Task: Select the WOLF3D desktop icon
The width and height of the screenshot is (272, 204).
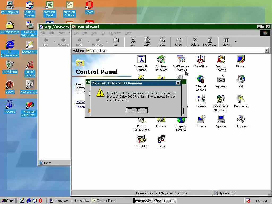Action: coord(10,107)
